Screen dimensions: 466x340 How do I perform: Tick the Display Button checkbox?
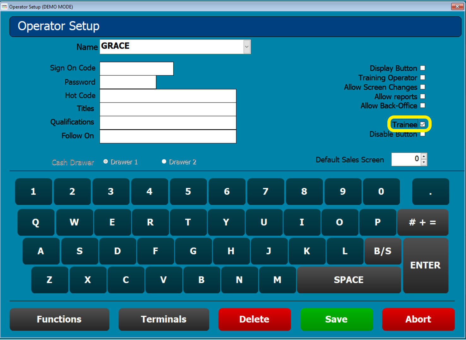(422, 68)
